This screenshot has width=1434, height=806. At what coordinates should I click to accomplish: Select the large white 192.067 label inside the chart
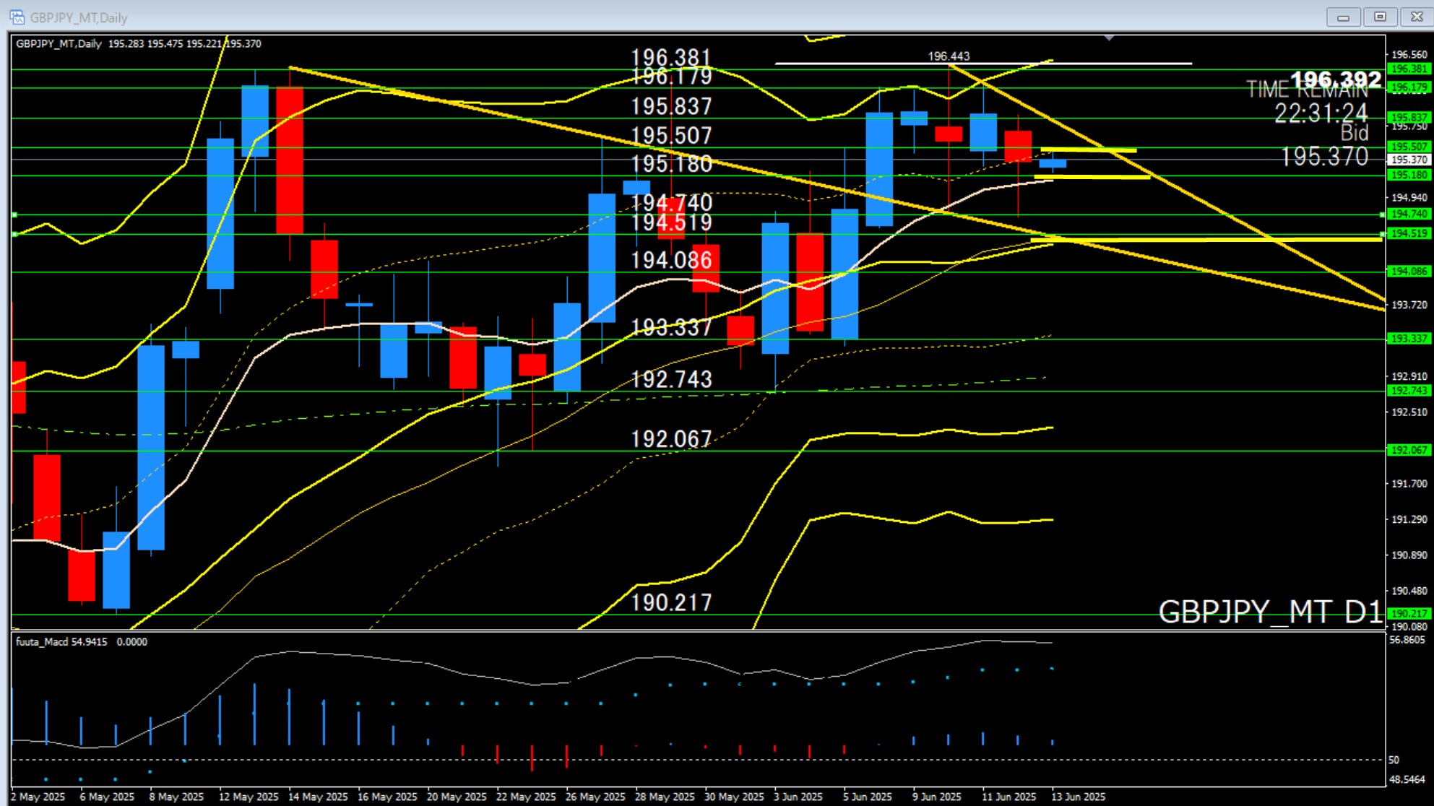(x=671, y=439)
